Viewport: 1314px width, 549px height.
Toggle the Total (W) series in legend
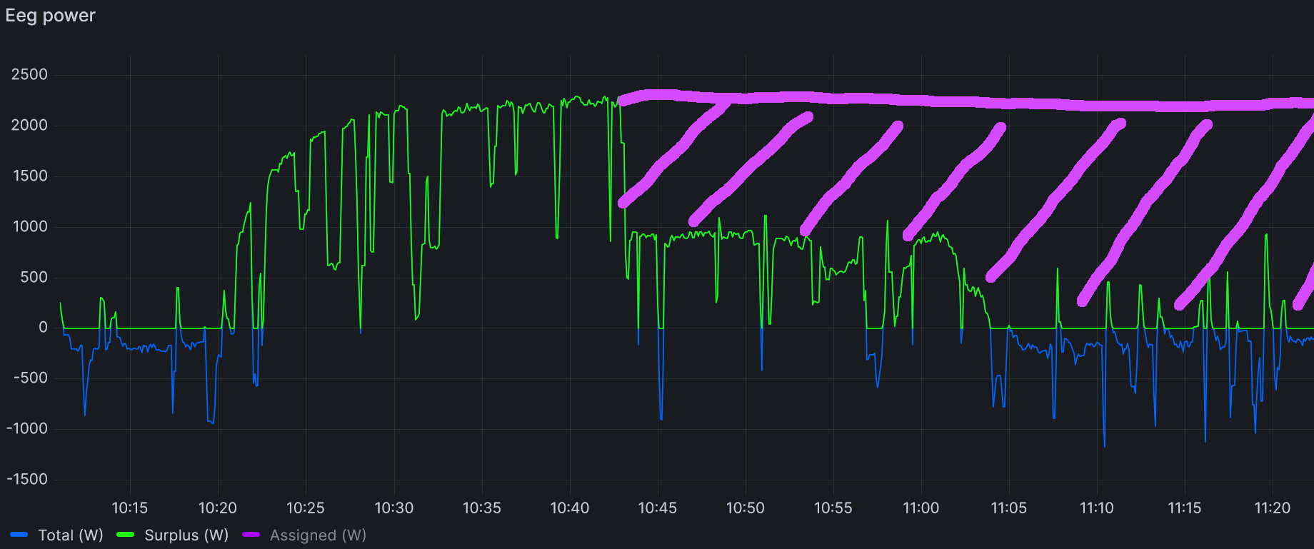point(70,535)
